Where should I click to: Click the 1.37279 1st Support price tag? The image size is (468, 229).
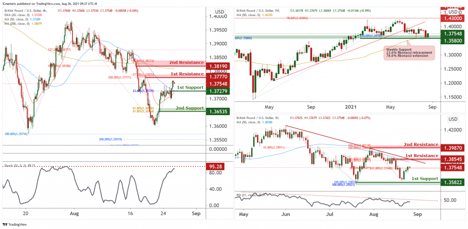point(219,92)
